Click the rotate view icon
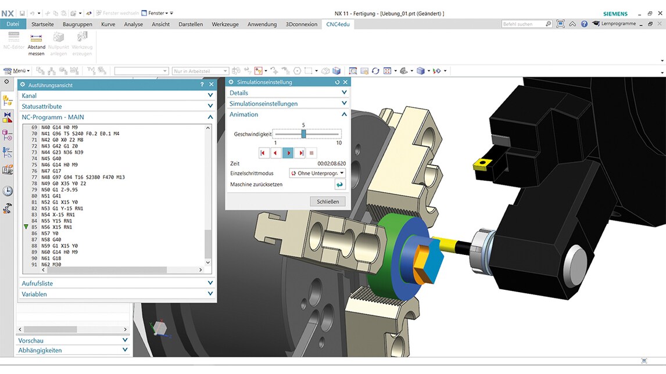666x374 pixels. pos(375,71)
